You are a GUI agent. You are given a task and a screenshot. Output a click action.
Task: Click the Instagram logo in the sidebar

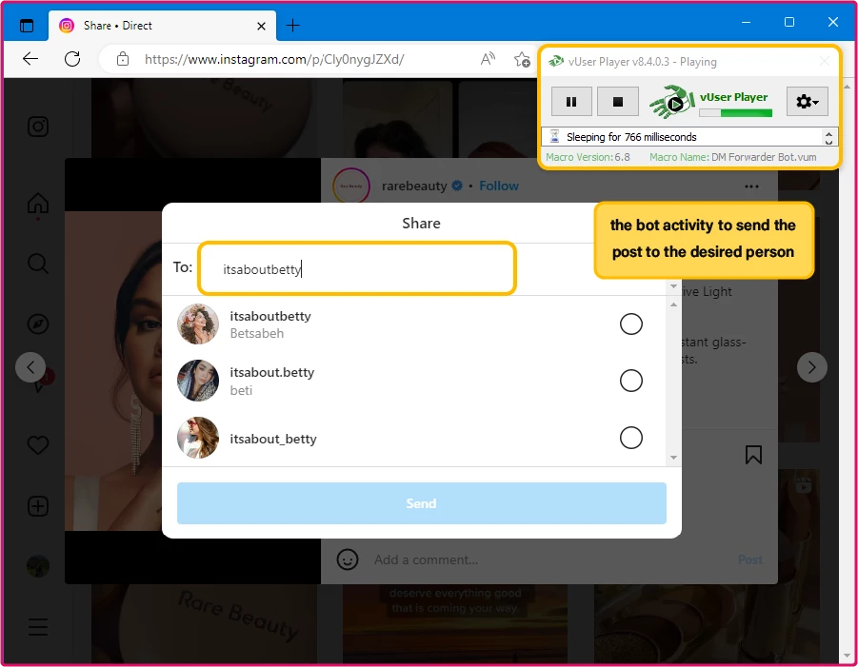click(38, 127)
